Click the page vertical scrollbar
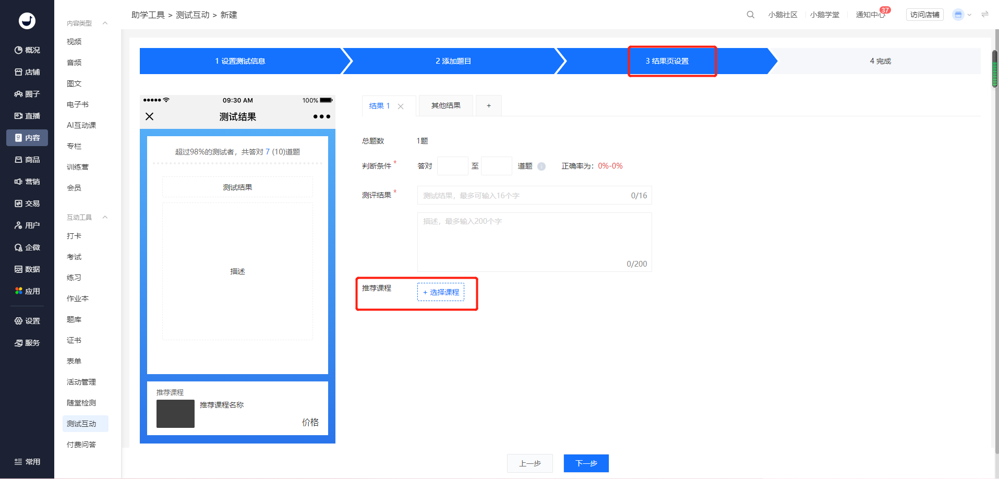The height and width of the screenshot is (479, 999). (995, 69)
